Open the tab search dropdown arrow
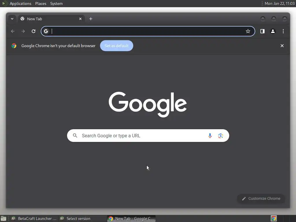Image resolution: width=296 pixels, height=222 pixels. (x=12, y=19)
